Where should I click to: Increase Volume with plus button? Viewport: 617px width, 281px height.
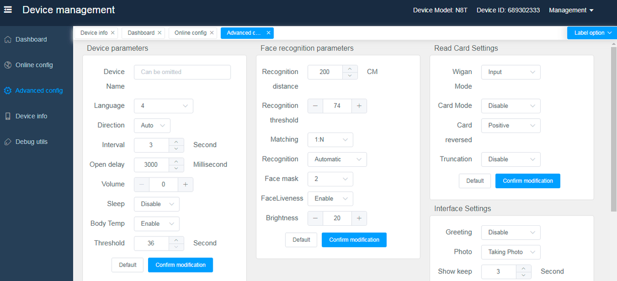point(186,185)
